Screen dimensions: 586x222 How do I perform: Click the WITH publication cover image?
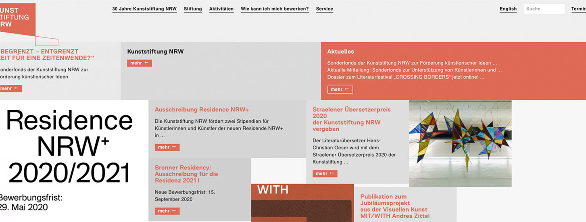click(302, 203)
